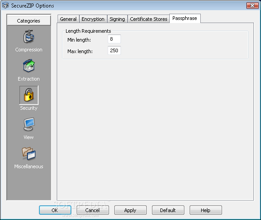Switch to the Signing tab
Image resolution: width=261 pixels, height=220 pixels.
pyautogui.click(x=117, y=19)
